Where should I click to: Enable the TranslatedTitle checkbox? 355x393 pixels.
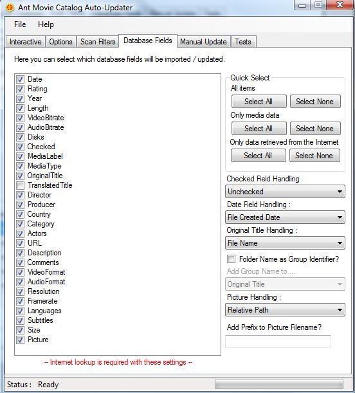pyautogui.click(x=21, y=185)
